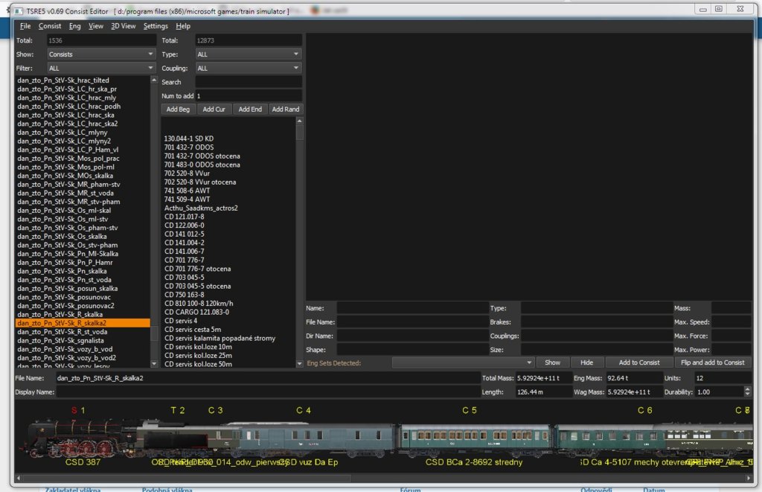Increase Durability with stepper up arrow
The width and height of the screenshot is (762, 492).
click(x=747, y=389)
